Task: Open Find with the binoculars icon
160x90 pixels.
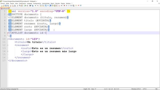Action: point(30,5)
